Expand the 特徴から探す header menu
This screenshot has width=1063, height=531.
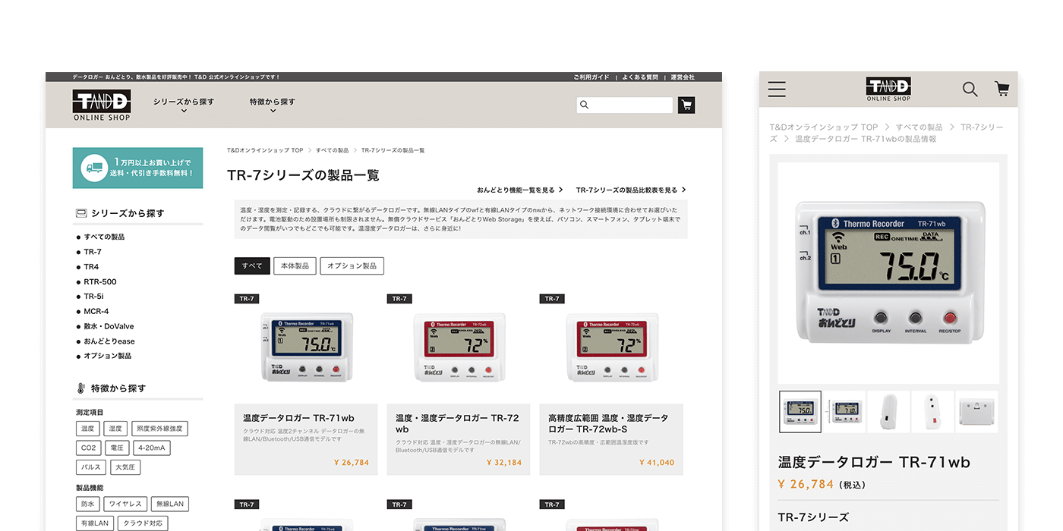click(x=273, y=105)
